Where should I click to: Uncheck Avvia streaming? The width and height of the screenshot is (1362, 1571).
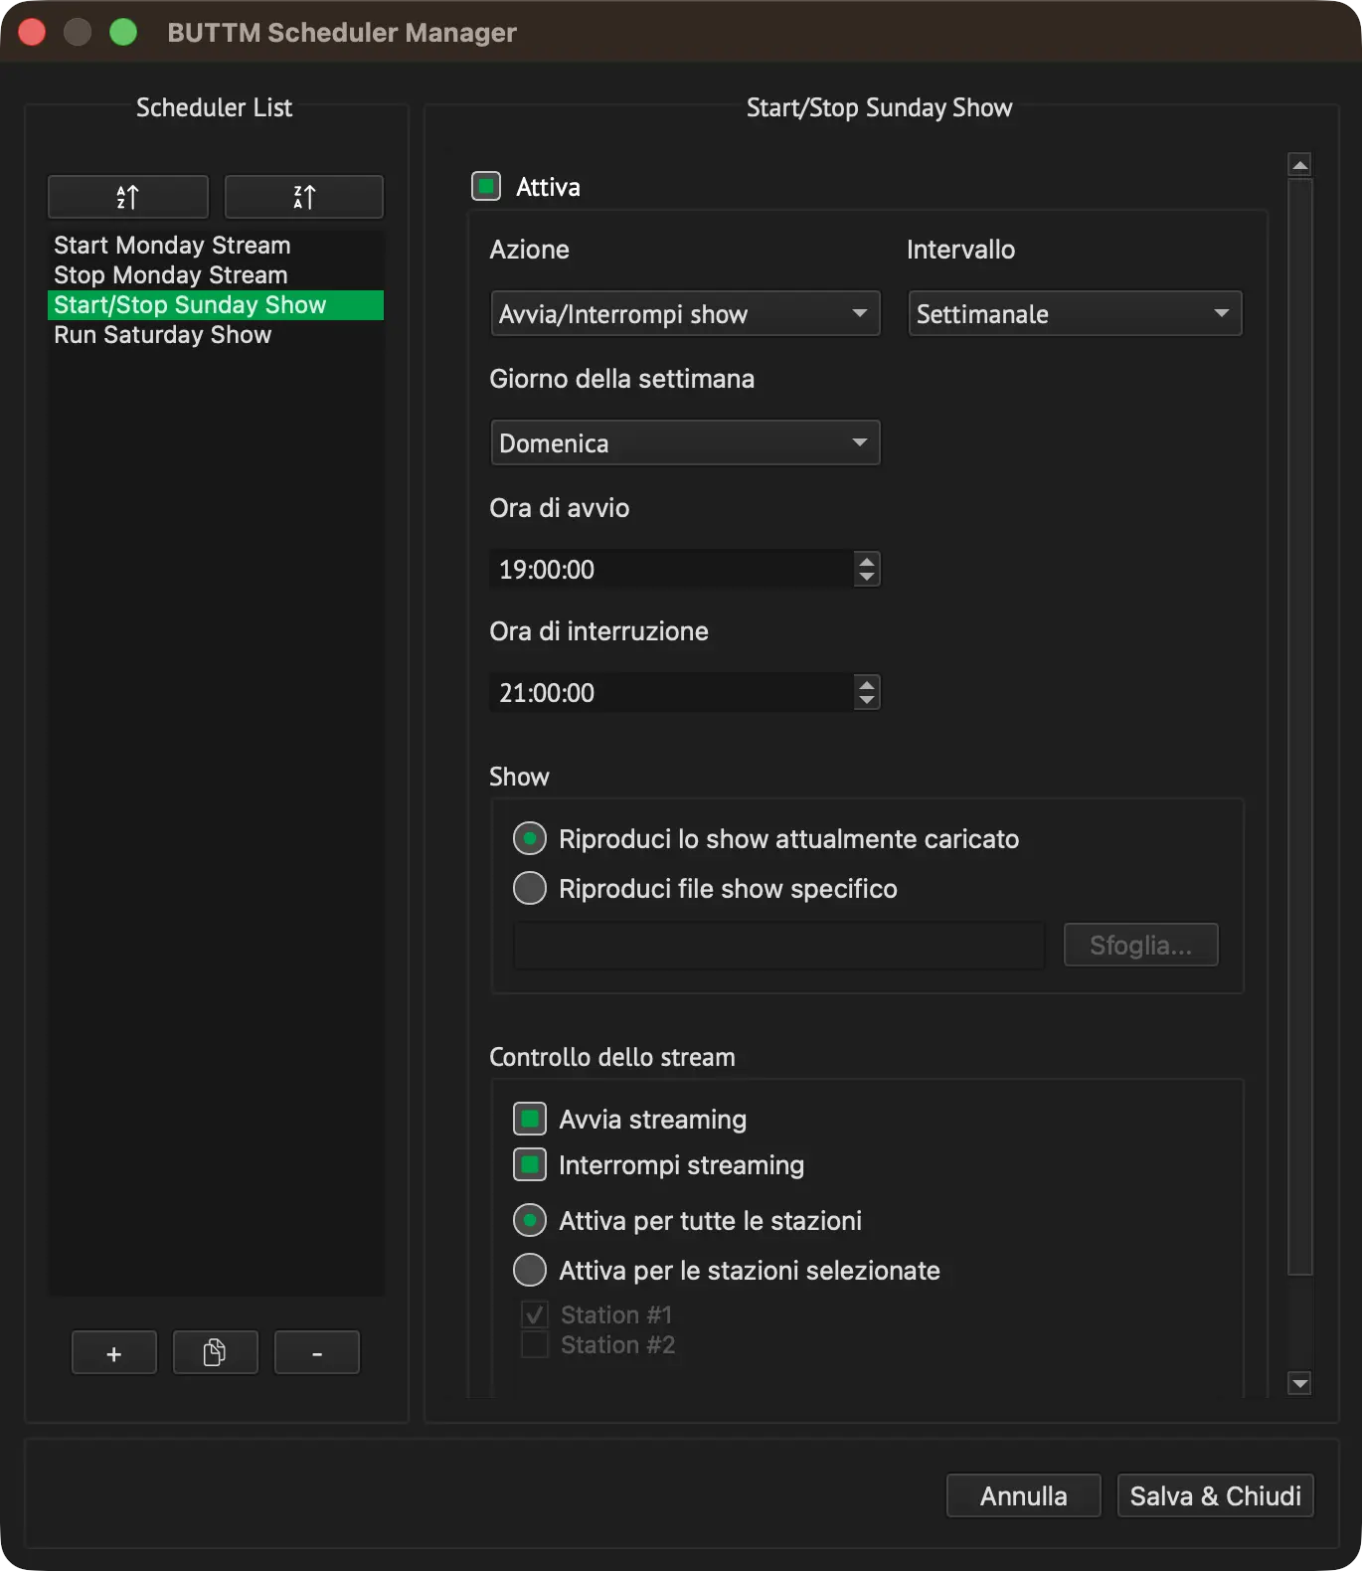[530, 1119]
